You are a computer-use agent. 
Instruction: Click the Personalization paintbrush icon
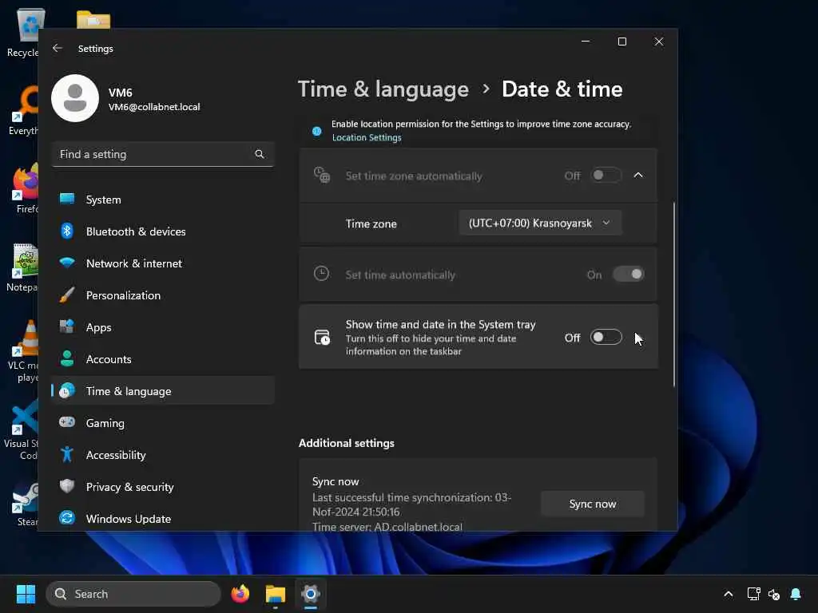click(x=67, y=295)
